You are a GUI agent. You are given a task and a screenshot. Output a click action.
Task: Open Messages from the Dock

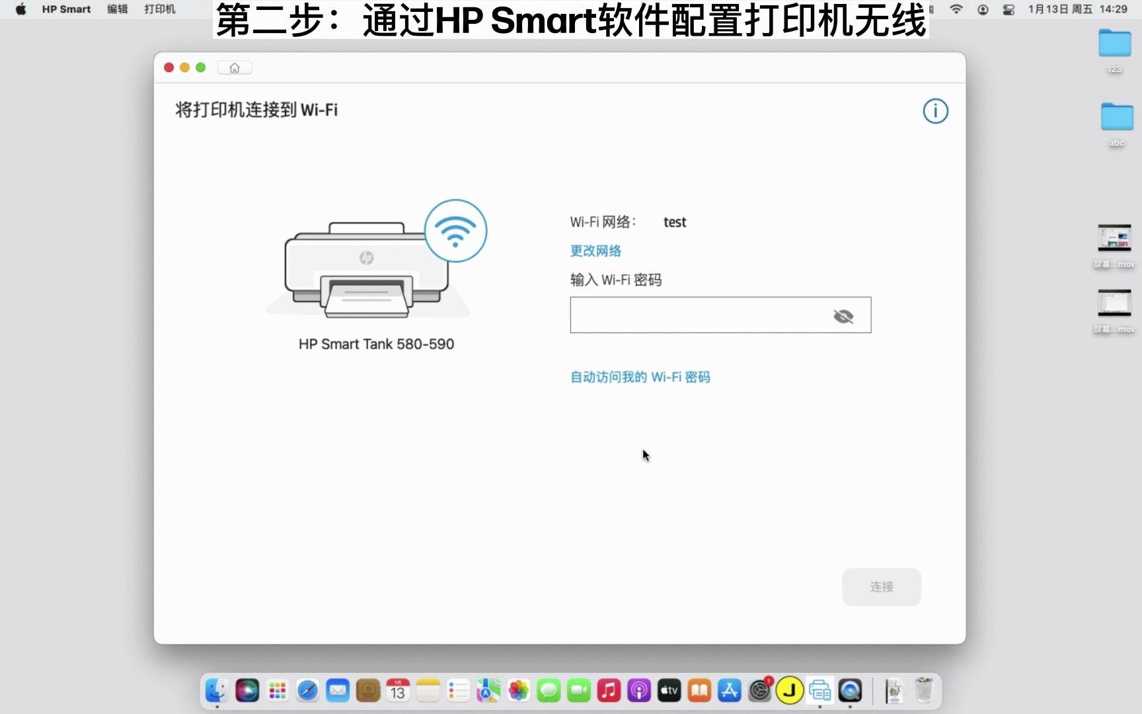click(x=549, y=691)
